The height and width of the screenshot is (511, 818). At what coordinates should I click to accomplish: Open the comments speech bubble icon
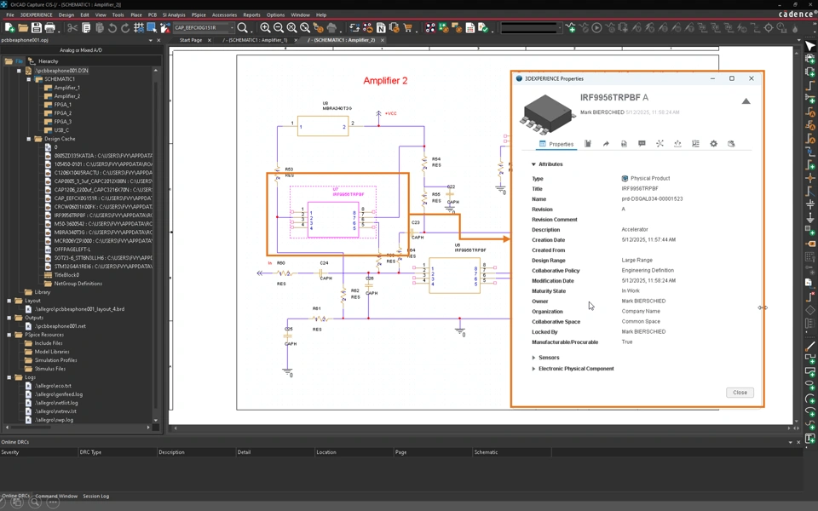[x=642, y=144]
